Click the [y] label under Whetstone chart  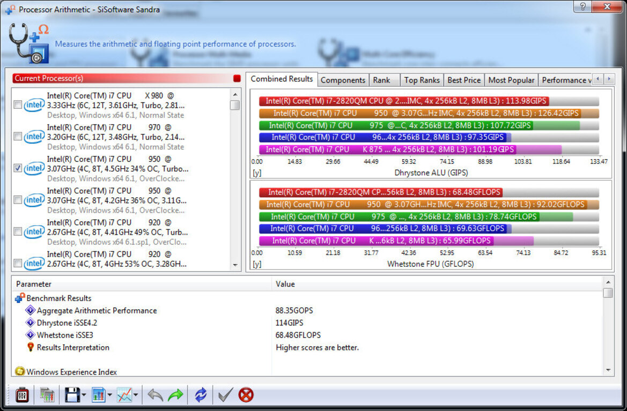pyautogui.click(x=257, y=264)
